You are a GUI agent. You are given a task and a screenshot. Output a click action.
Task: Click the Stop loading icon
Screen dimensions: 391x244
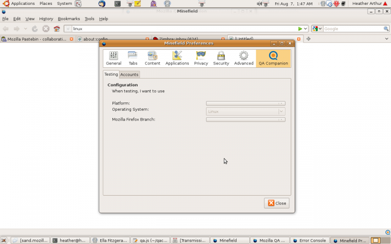(x=45, y=29)
